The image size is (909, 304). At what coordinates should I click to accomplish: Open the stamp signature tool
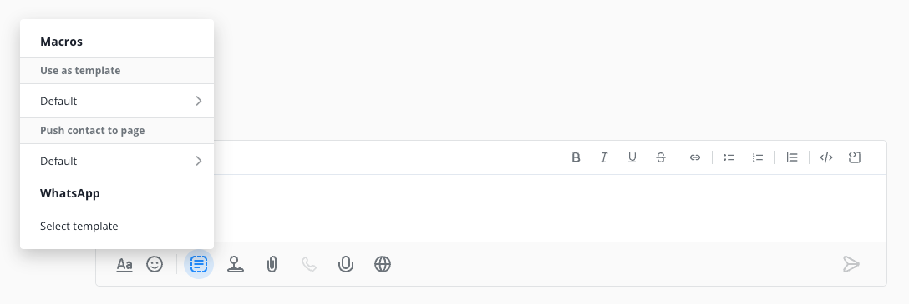(236, 264)
